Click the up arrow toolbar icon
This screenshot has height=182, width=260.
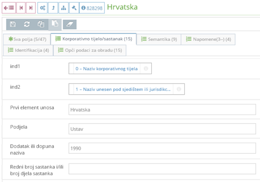(x=53, y=8)
